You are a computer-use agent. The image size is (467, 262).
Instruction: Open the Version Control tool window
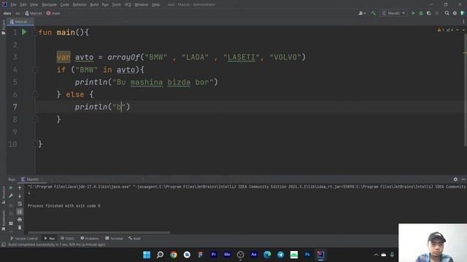coord(24,239)
